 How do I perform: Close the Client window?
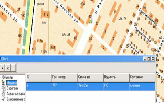[153, 59]
